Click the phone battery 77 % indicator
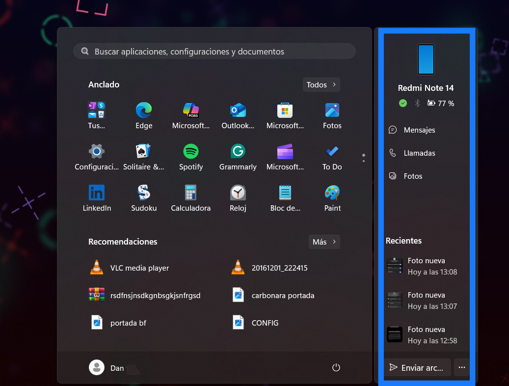509x386 pixels. [x=440, y=103]
